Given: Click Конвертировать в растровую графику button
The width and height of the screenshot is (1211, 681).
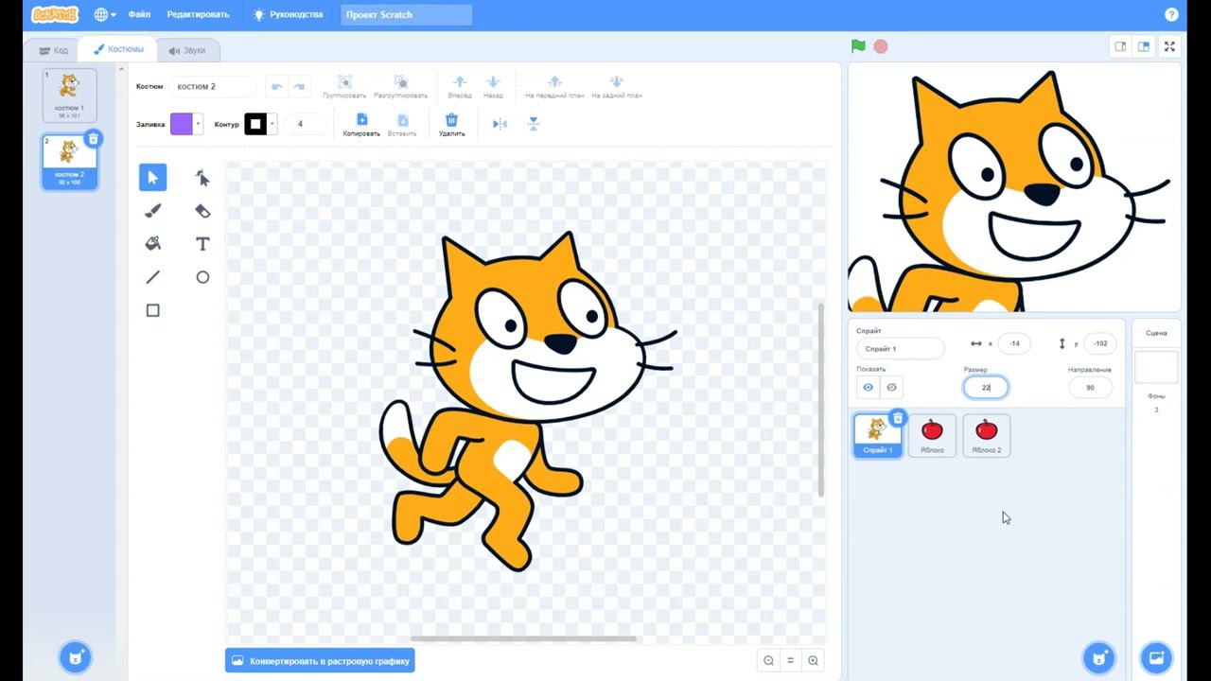Looking at the screenshot, I should pyautogui.click(x=320, y=661).
